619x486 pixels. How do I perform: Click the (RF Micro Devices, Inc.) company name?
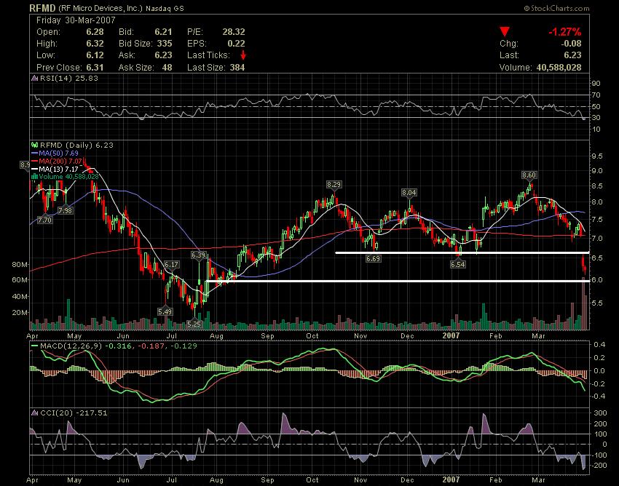tap(100, 8)
